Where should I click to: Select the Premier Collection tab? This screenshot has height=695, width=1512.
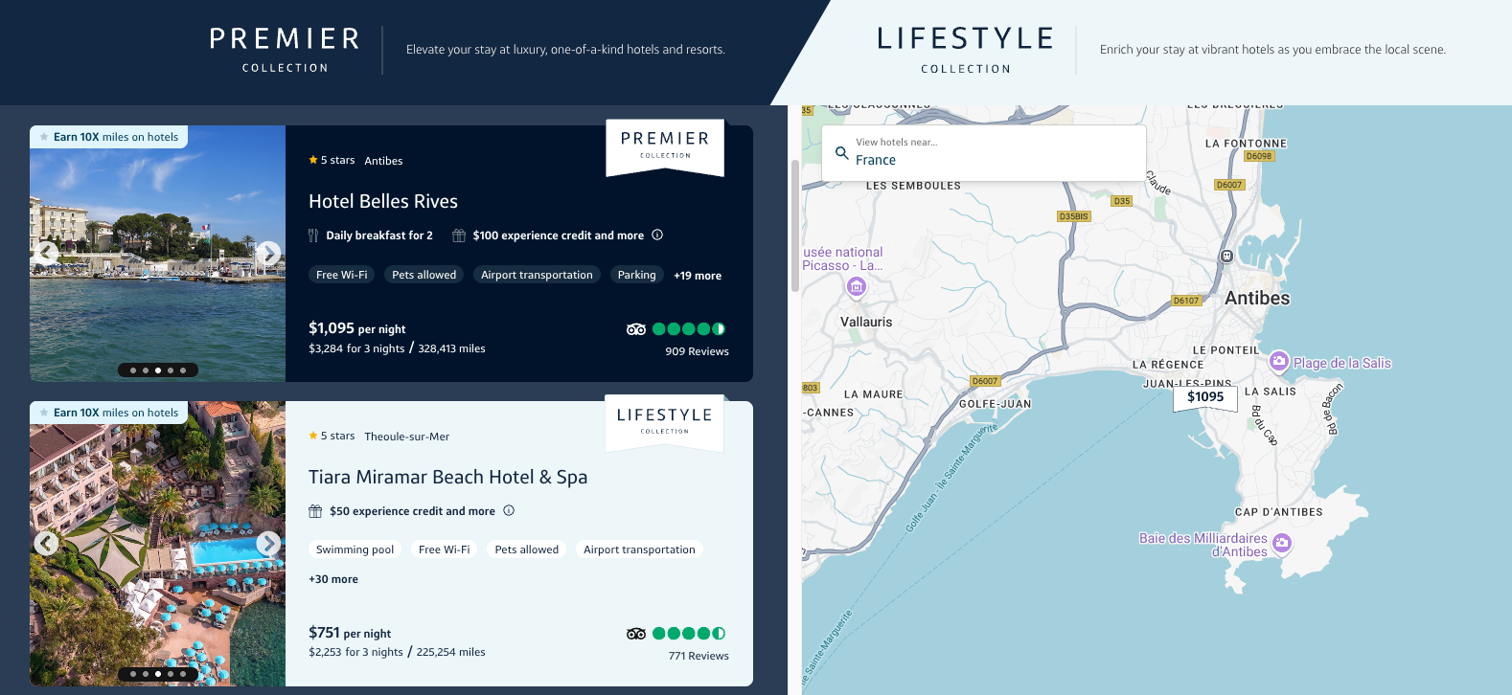(x=285, y=50)
